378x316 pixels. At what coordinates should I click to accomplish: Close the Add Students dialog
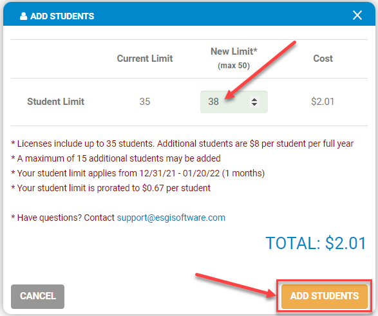[357, 15]
